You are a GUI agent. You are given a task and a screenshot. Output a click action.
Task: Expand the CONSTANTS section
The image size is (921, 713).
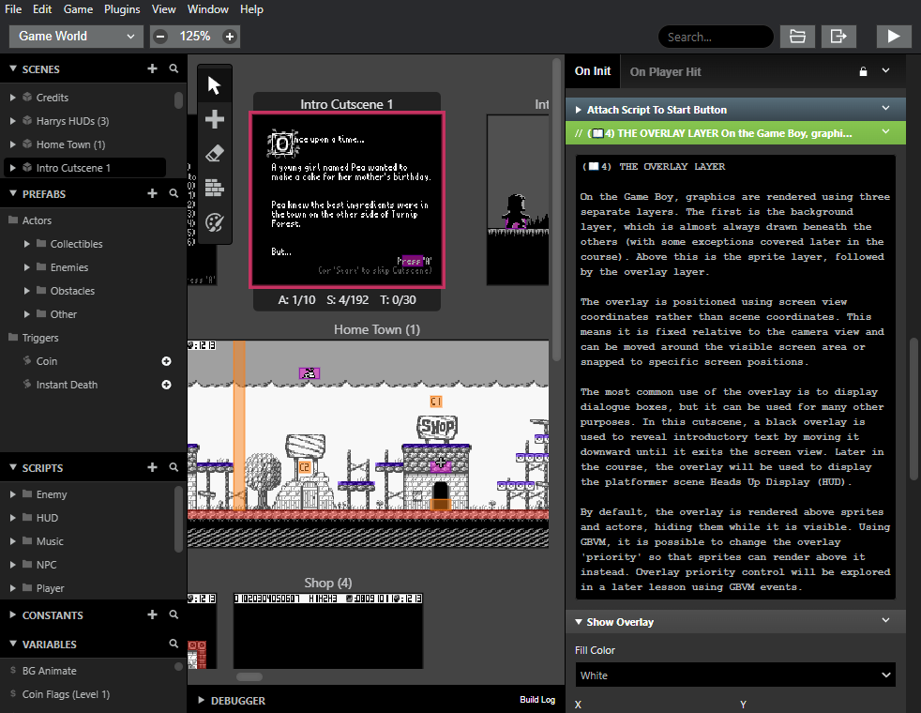[13, 614]
